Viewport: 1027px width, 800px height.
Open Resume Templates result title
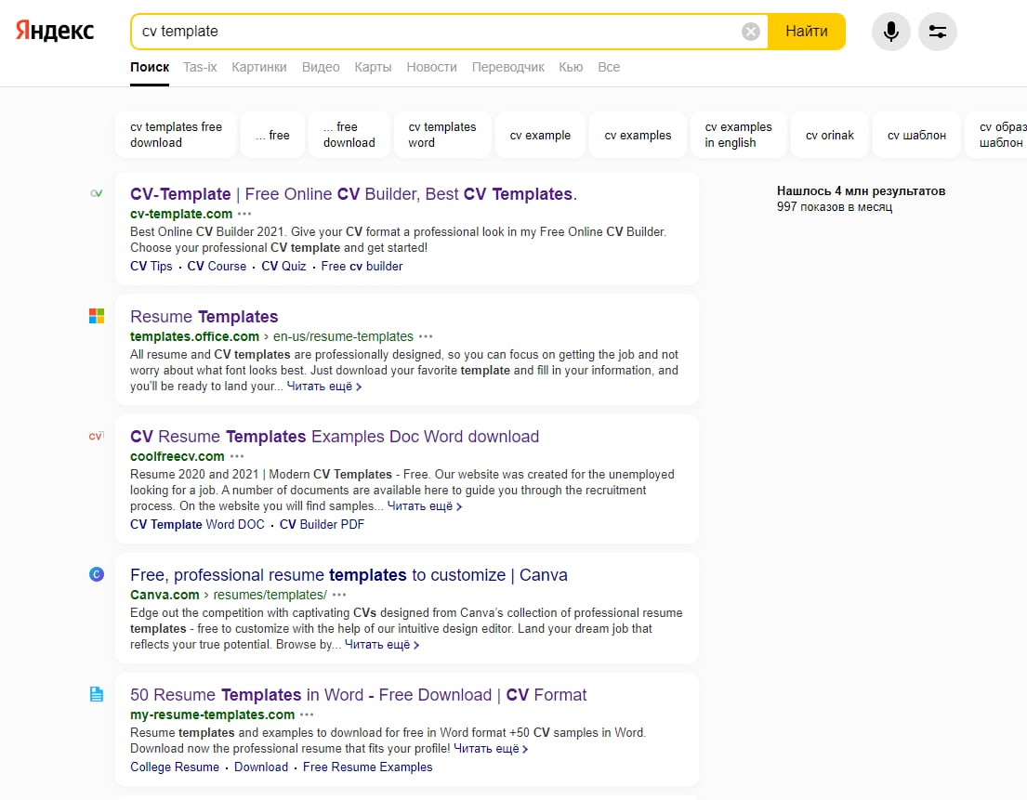(x=204, y=317)
